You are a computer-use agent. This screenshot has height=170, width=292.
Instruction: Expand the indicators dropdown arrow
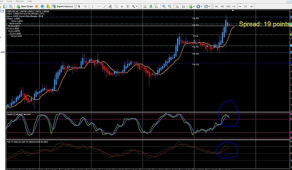194,7
